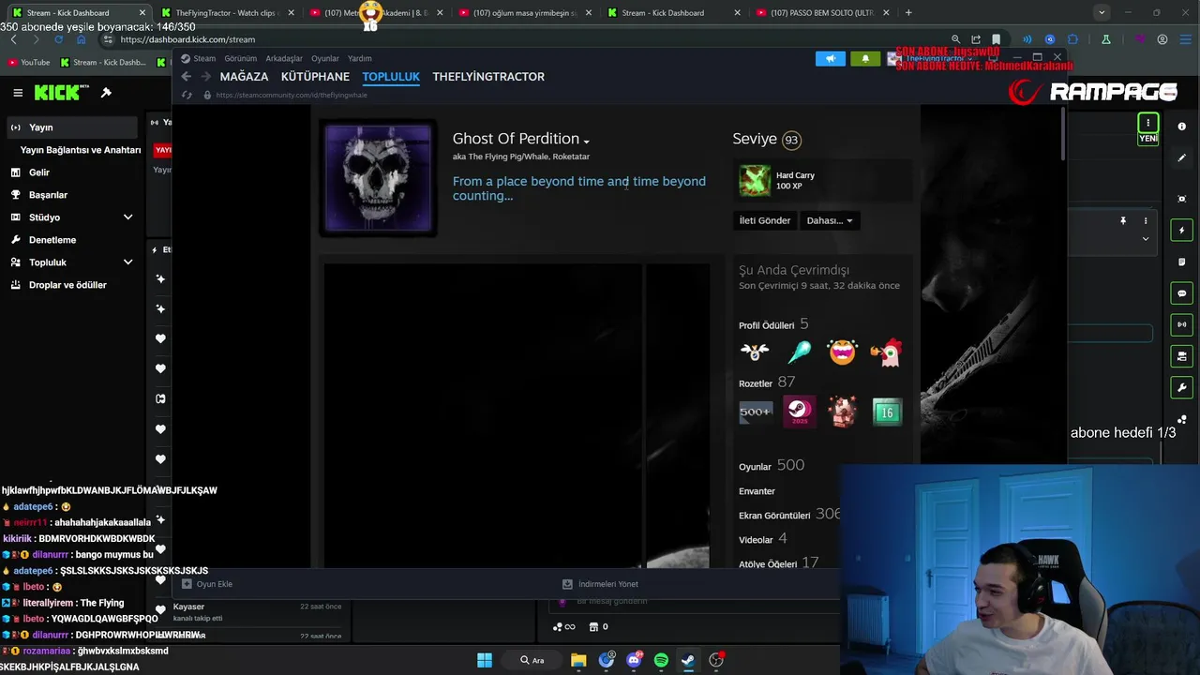Open the Windows Start menu
Viewport: 1200px width, 675px height.
(x=485, y=660)
